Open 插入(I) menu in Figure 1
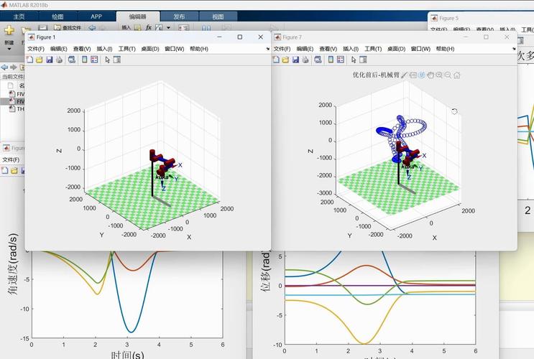 coord(104,49)
